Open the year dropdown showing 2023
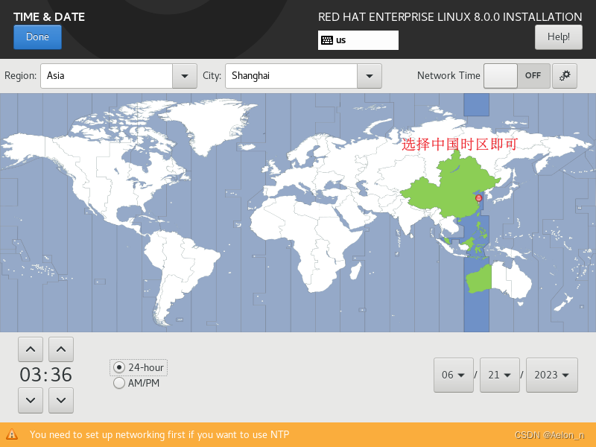Screen dimensions: 596x447 pyautogui.click(x=551, y=375)
